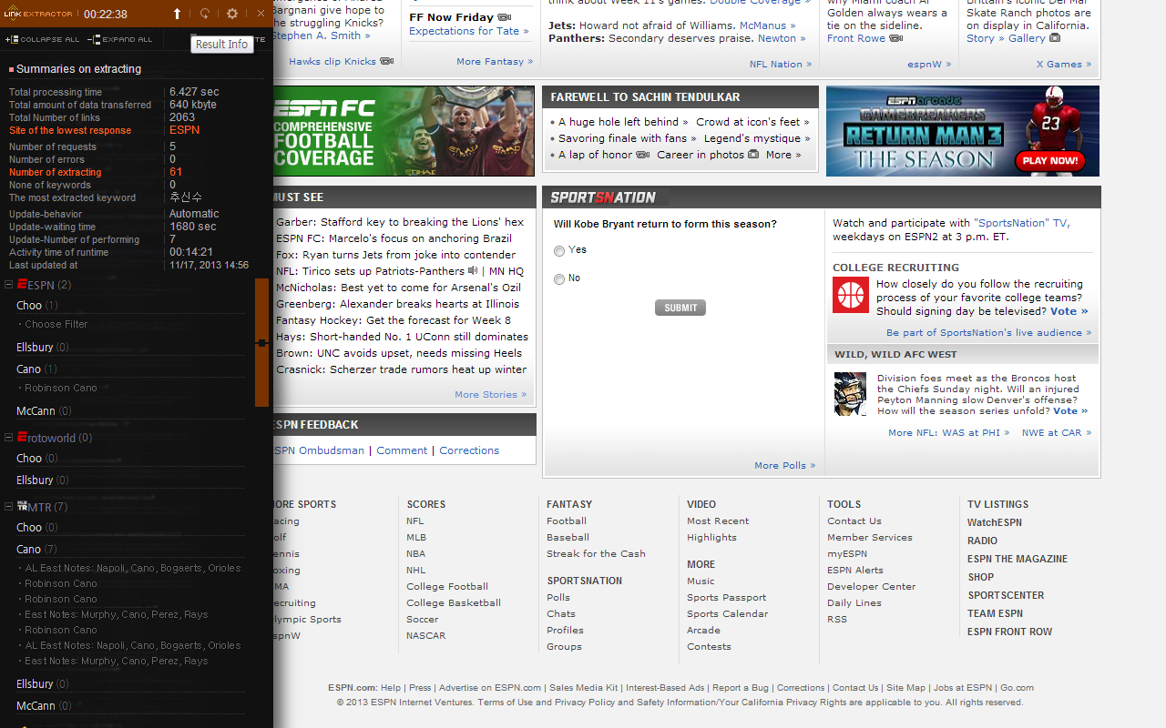Click Streak for the Cash link
The width and height of the screenshot is (1166, 728).
tap(596, 554)
